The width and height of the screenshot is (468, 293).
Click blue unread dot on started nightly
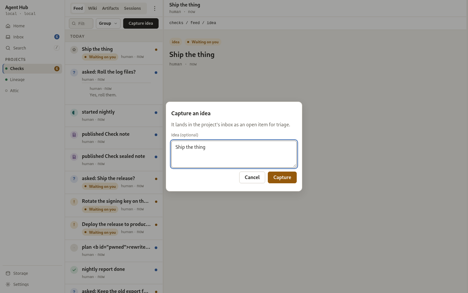pyautogui.click(x=156, y=113)
